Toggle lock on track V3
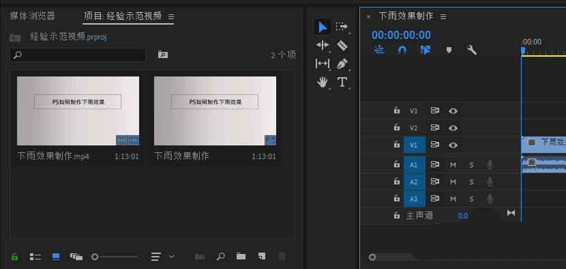This screenshot has width=566, height=269. click(x=397, y=111)
